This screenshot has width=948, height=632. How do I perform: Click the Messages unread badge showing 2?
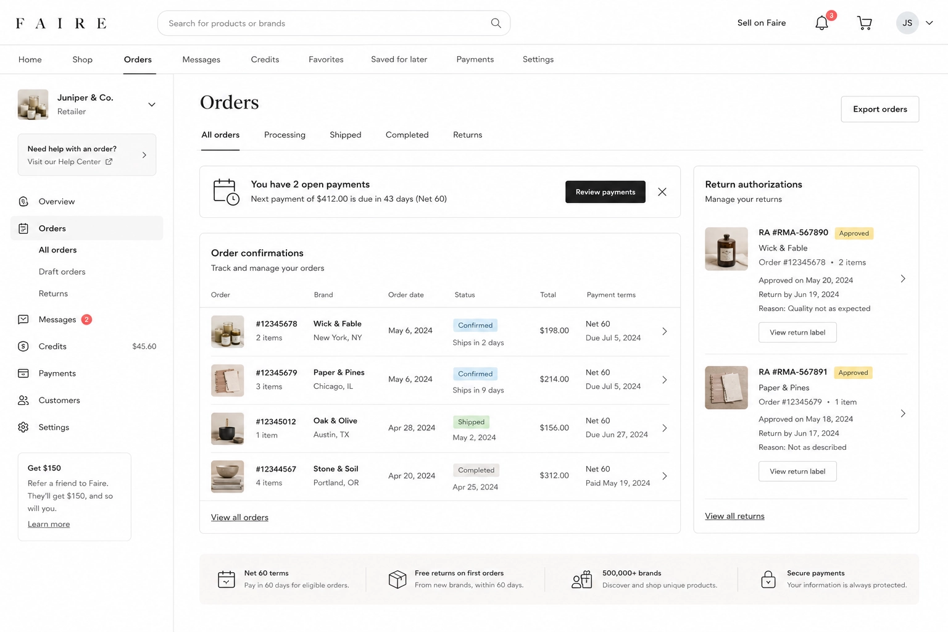[86, 320]
